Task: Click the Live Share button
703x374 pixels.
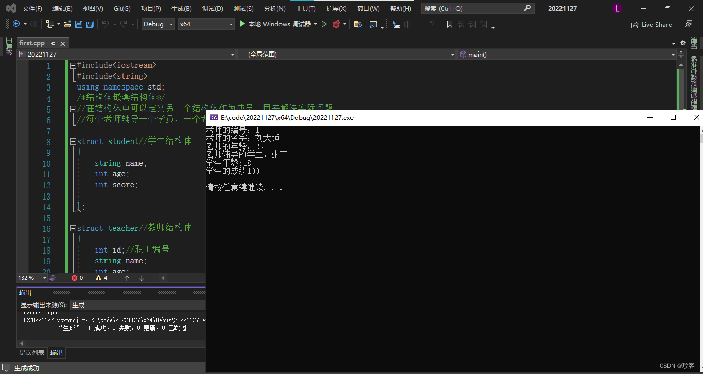Action: tap(652, 24)
